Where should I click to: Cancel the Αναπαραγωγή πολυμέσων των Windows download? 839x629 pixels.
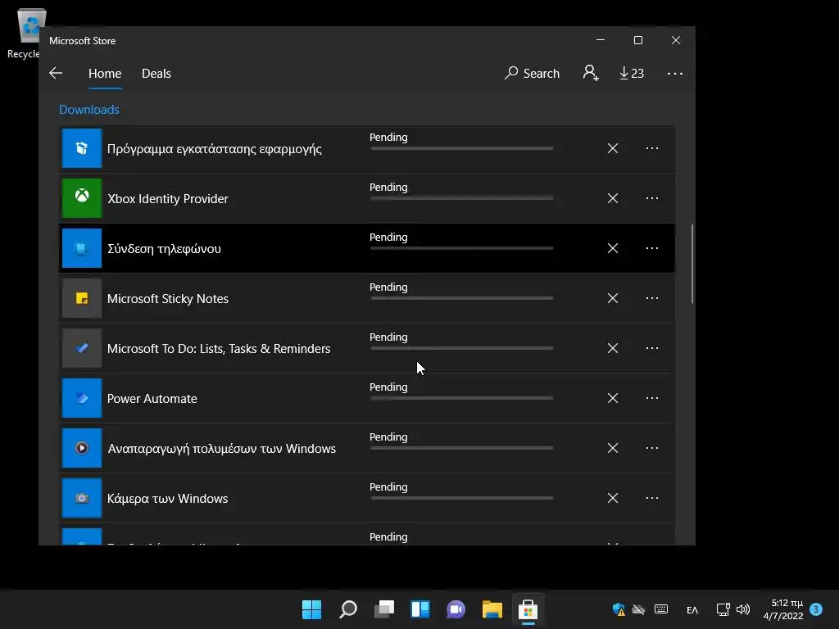click(x=613, y=448)
